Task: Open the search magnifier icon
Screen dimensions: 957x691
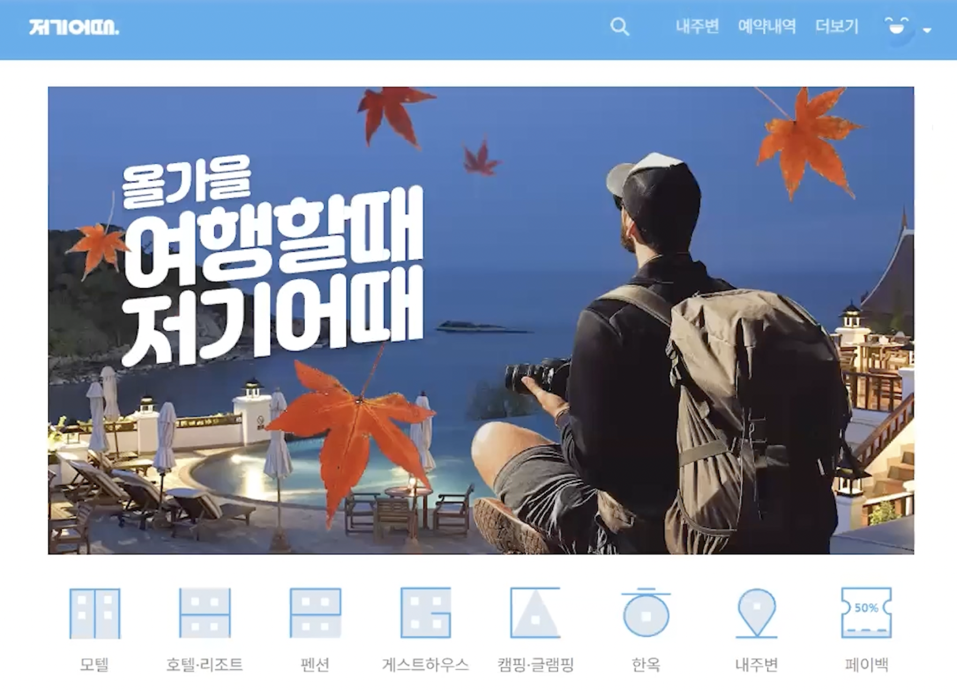Action: tap(619, 27)
